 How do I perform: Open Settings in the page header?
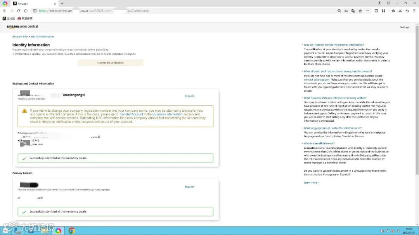point(405,27)
